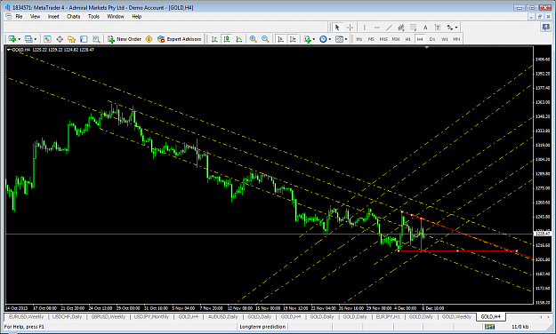The width and height of the screenshot is (556, 334).
Task: Select the Cursor arrow tool
Action: 337,28
